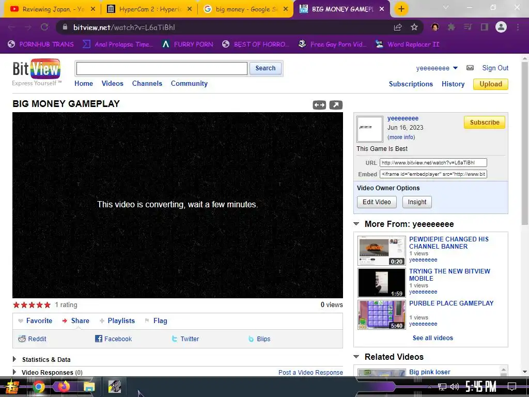Open the Insight button
Image resolution: width=529 pixels, height=397 pixels.
coord(417,202)
